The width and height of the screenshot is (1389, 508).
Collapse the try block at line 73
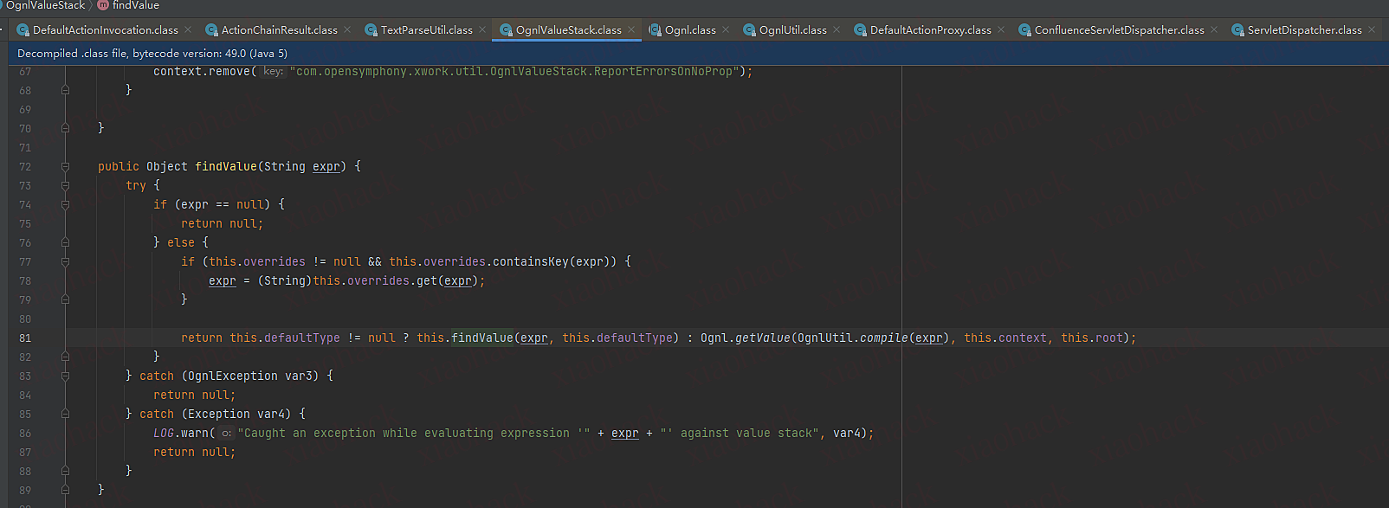click(65, 185)
